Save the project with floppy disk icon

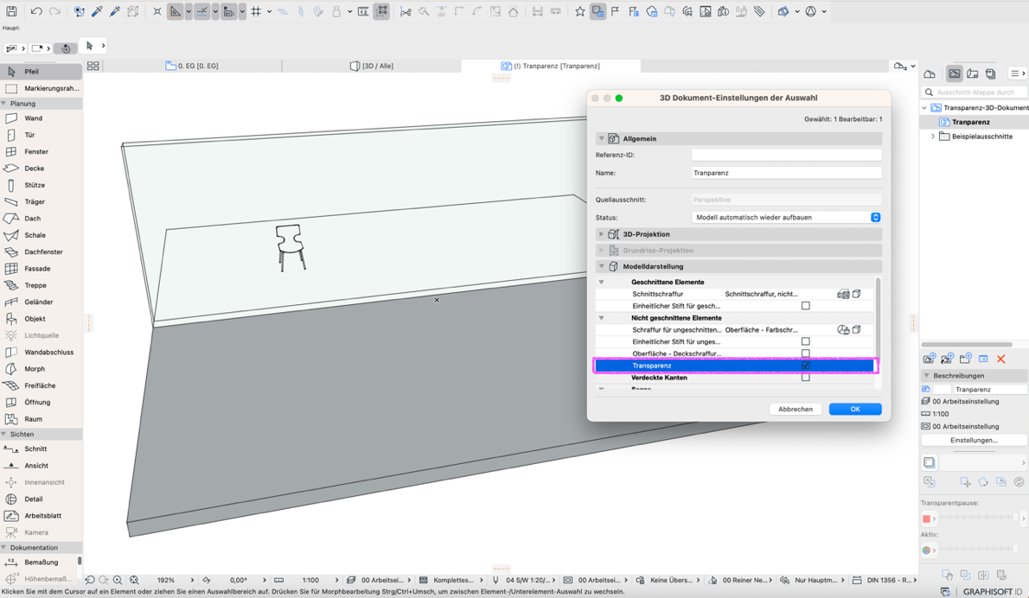(11, 11)
